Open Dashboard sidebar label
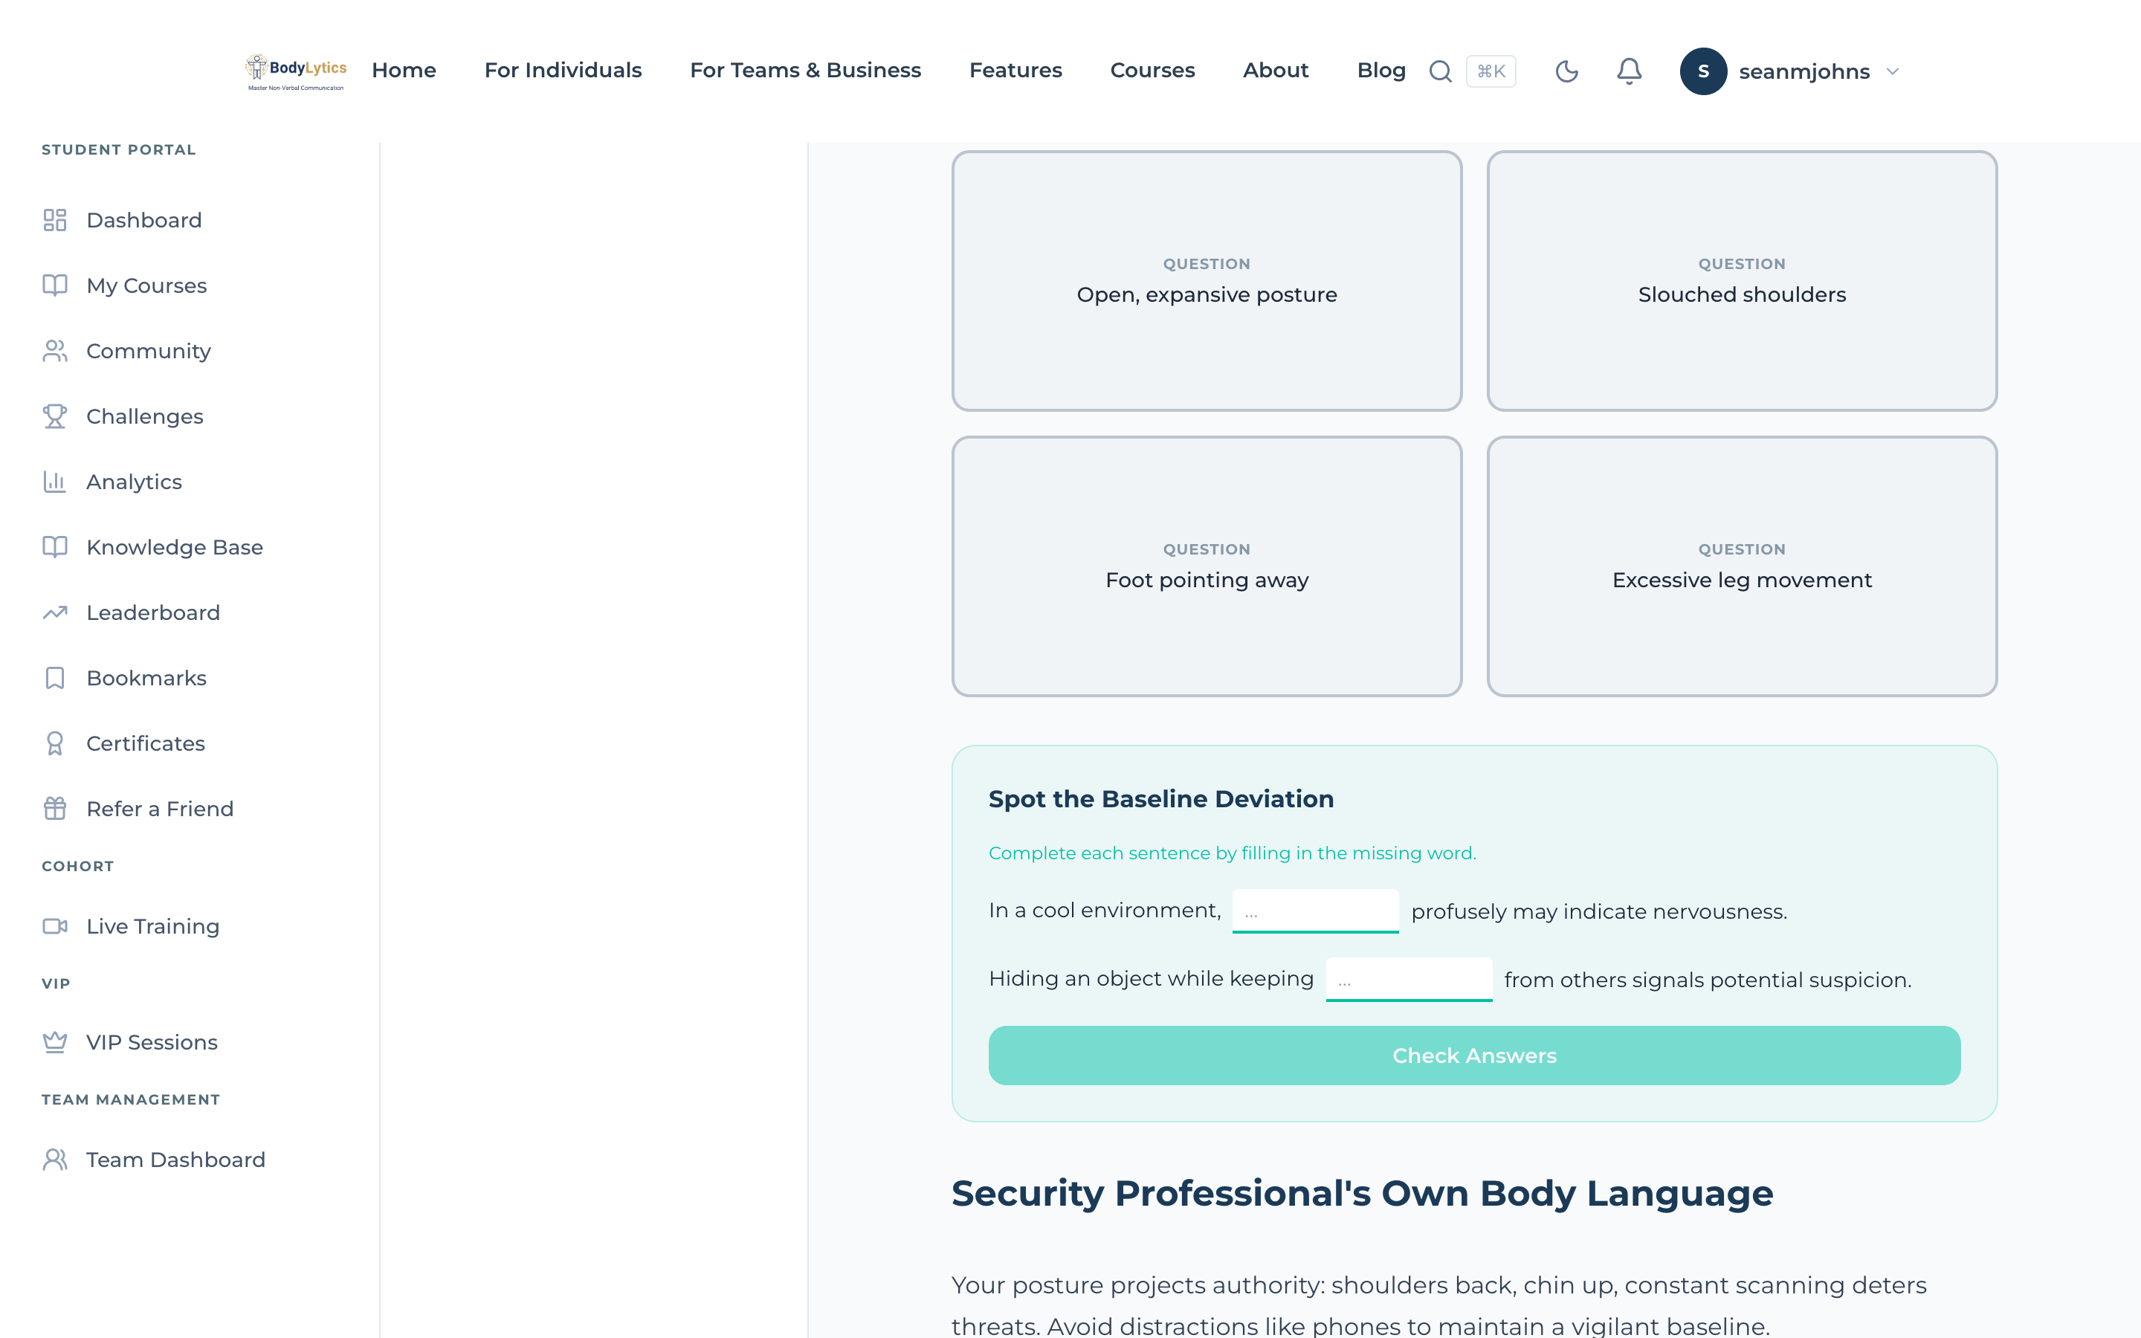The image size is (2141, 1338). tap(144, 220)
